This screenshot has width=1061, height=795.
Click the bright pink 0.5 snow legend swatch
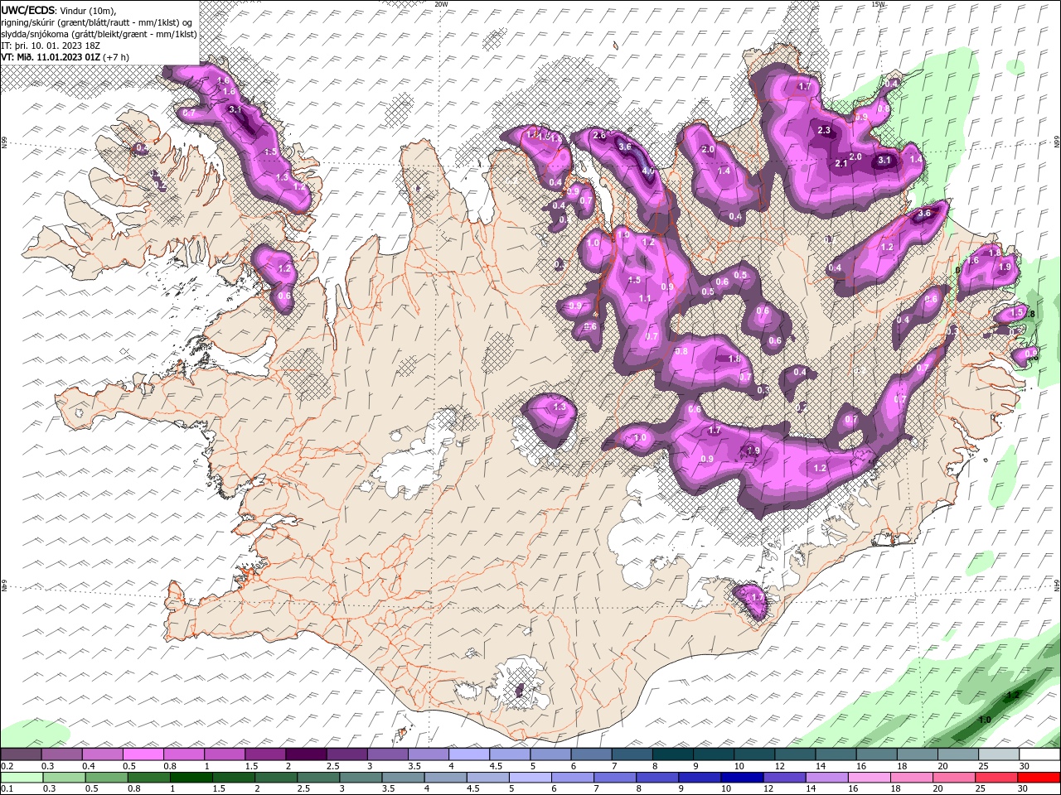click(x=143, y=754)
